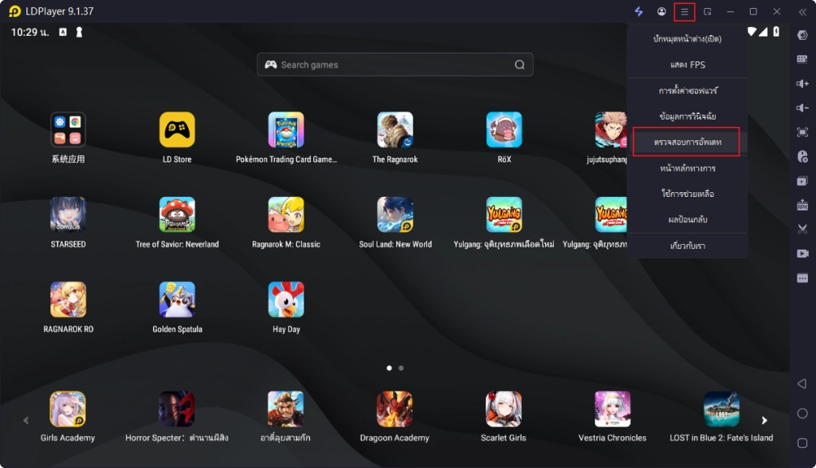Launch Yulgang: จุติยุทธภพเลือดใหม่ app
816x468 pixels.
point(504,222)
